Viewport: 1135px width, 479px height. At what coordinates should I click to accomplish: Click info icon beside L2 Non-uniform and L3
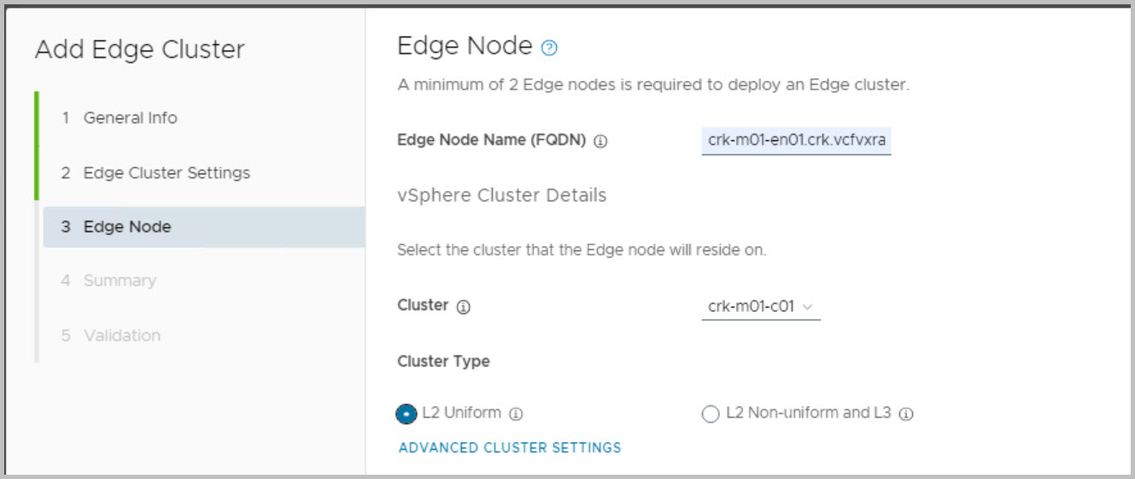(x=906, y=414)
